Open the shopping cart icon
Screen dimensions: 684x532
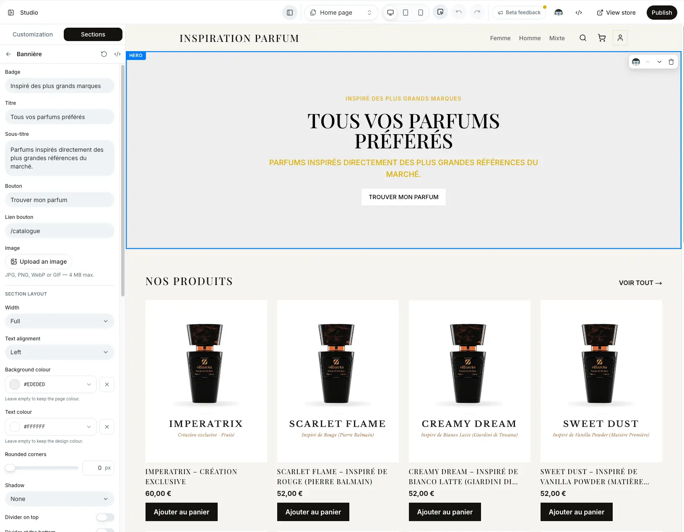click(602, 38)
